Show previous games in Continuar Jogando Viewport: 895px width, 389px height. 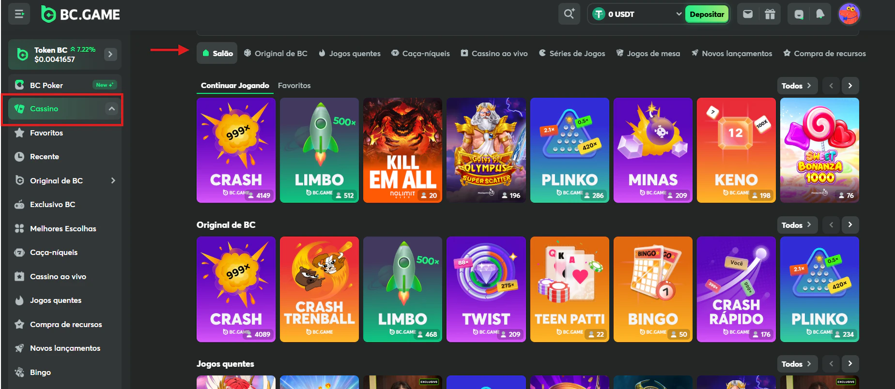pos(831,86)
